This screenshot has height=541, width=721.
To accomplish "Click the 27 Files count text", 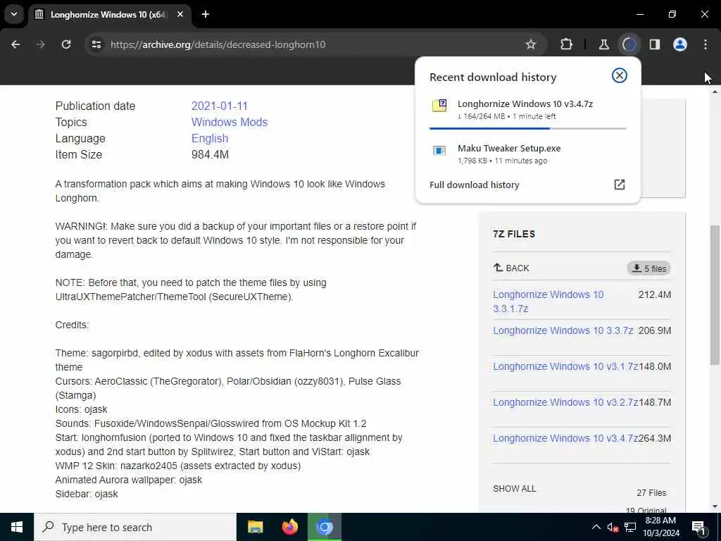I will click(x=651, y=492).
